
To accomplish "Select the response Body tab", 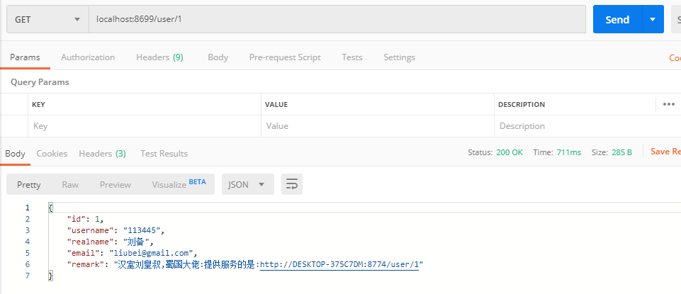I will [x=15, y=153].
